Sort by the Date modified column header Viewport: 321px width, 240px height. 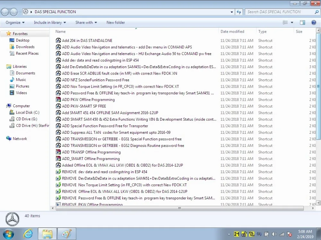pyautogui.click(x=232, y=31)
